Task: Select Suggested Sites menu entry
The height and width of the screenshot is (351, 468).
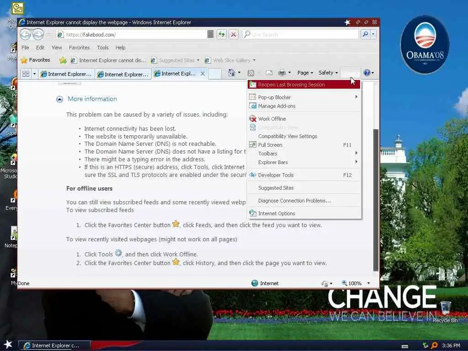Action: pyautogui.click(x=304, y=188)
